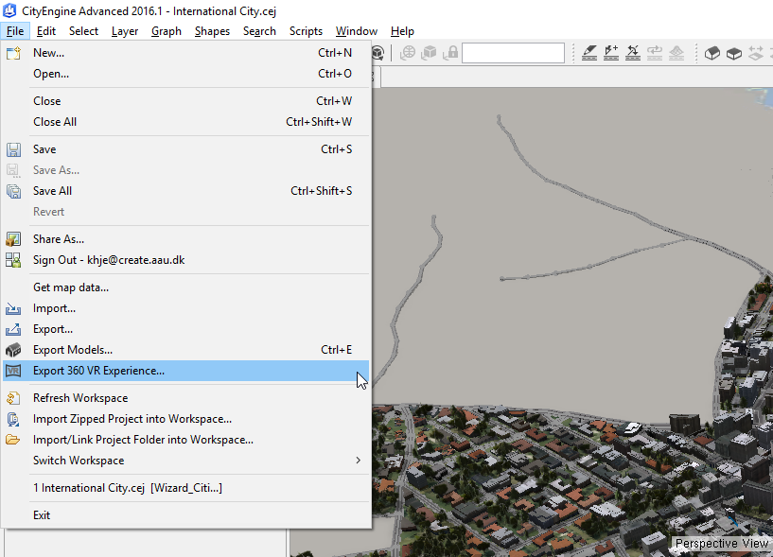Click the Import tray arrow icon
Screen dimensions: 773x557
pyautogui.click(x=13, y=308)
